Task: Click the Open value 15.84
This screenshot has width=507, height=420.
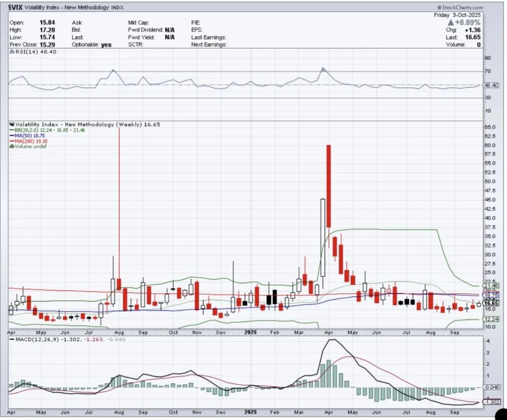Action: click(x=47, y=23)
